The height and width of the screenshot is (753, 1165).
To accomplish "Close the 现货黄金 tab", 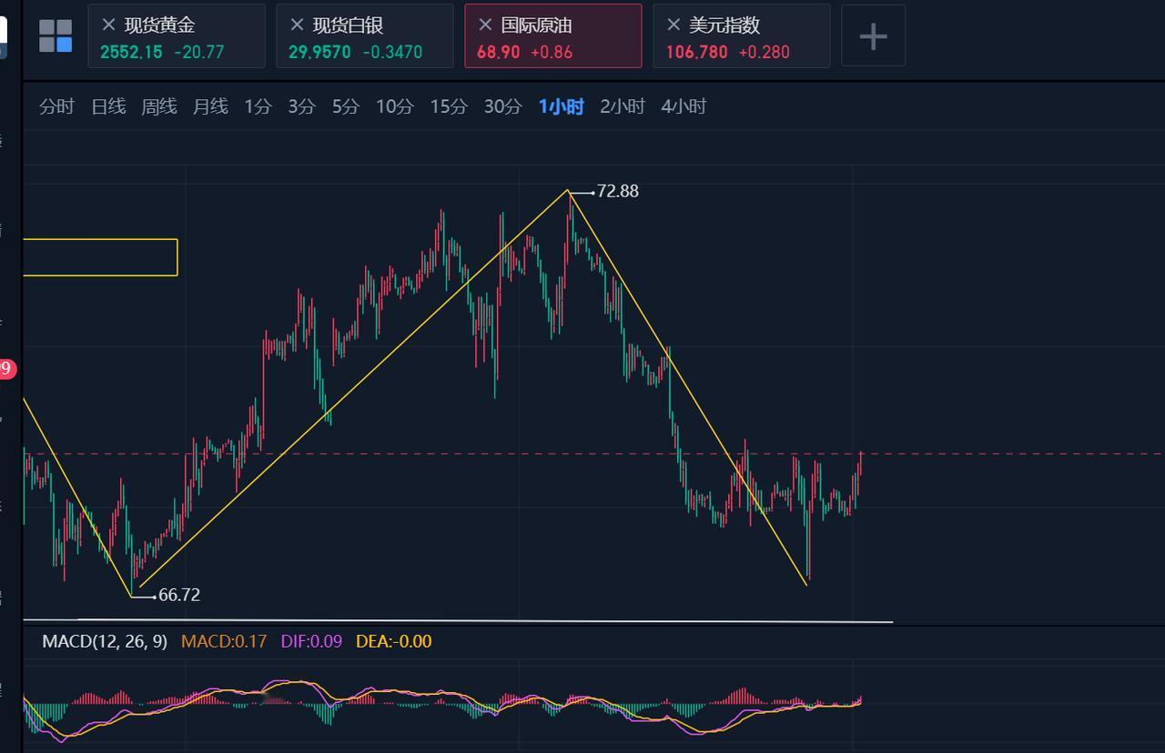I will (109, 25).
